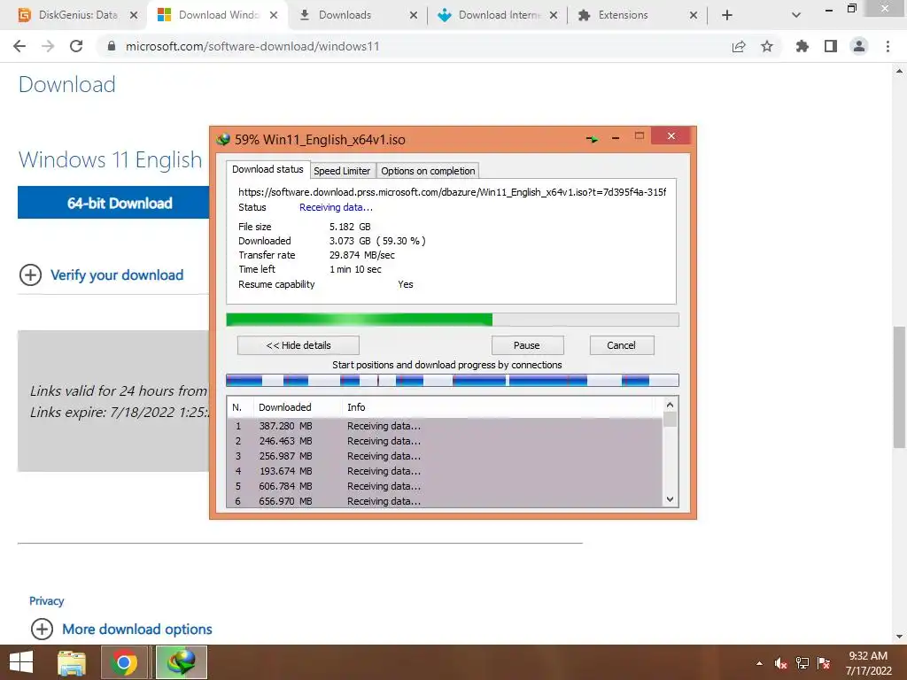Click the network tray icon

pos(802,663)
